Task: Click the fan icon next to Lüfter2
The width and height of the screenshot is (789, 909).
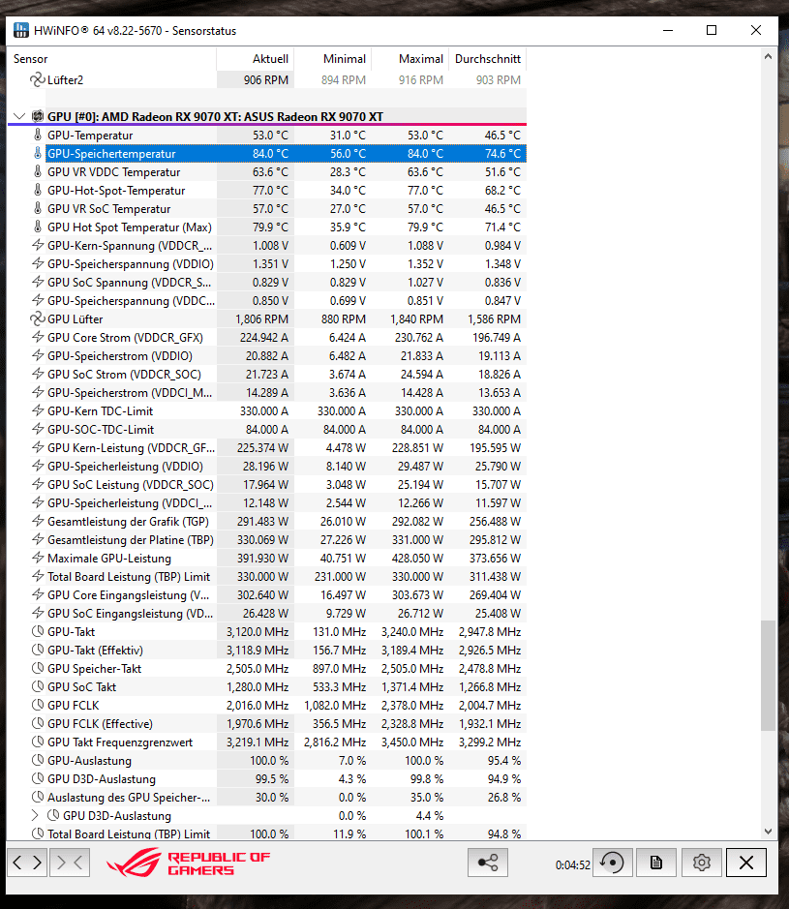Action: [x=37, y=80]
